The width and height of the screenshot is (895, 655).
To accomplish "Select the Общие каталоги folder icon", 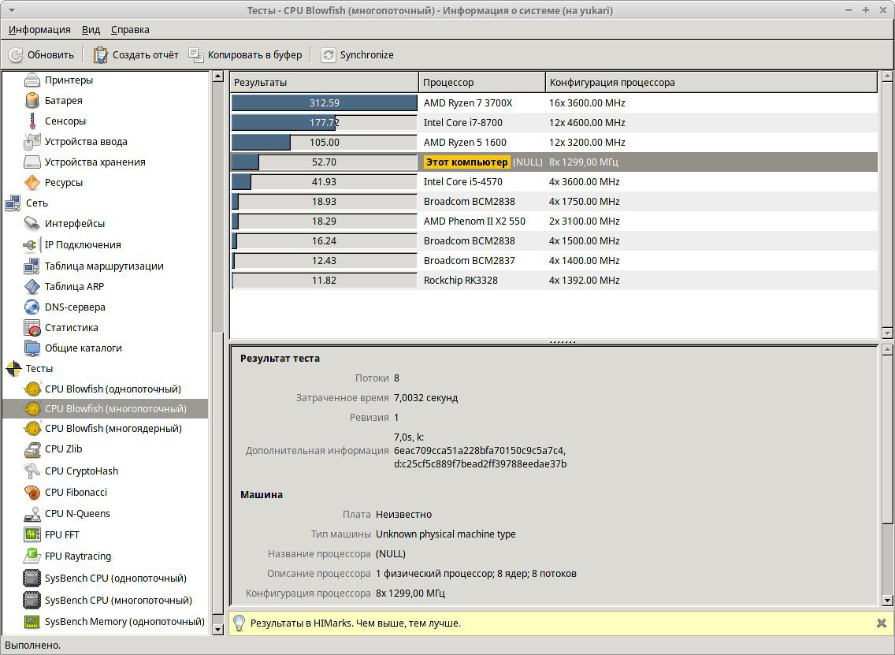I will click(32, 348).
